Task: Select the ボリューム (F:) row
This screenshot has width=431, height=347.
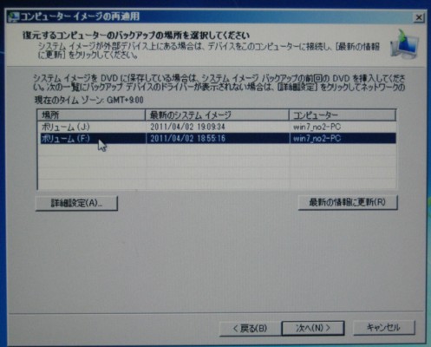Action: coord(217,138)
